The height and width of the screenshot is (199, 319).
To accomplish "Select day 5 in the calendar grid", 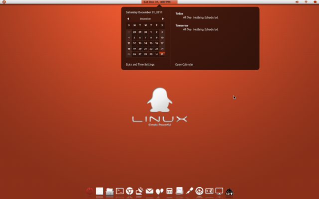I will click(134, 38).
